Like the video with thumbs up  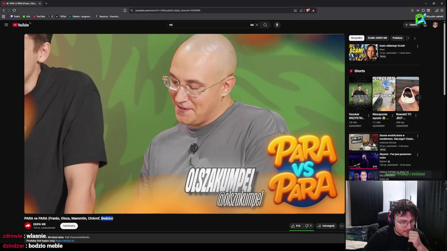[296, 226]
